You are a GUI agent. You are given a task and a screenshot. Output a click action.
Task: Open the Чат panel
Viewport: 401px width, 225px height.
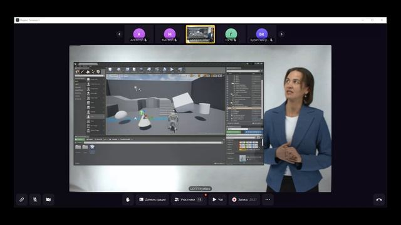(x=217, y=199)
